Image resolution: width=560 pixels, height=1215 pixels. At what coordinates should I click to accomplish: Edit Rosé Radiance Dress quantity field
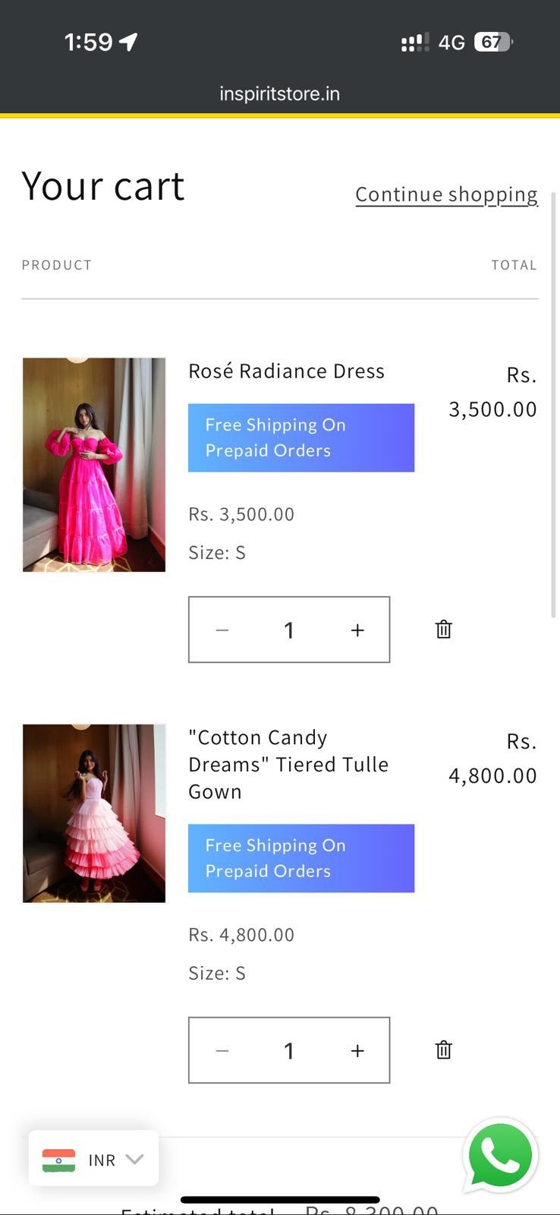(x=289, y=630)
